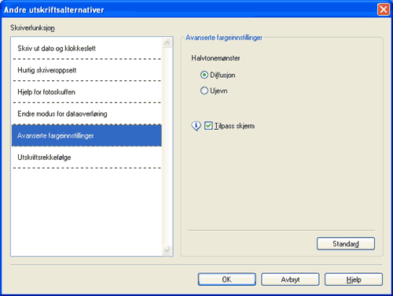Confirm with the OK button
The width and height of the screenshot is (393, 296).
(227, 279)
